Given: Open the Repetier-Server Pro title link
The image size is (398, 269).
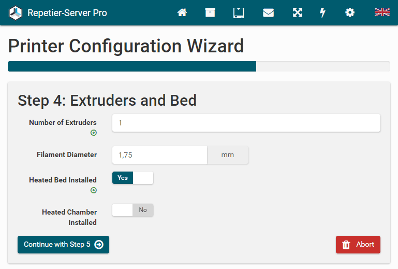Looking at the screenshot, I should tap(67, 12).
